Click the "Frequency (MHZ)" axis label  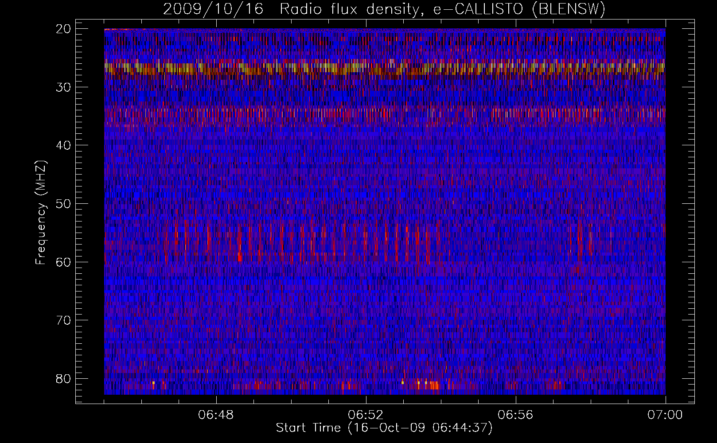(41, 213)
